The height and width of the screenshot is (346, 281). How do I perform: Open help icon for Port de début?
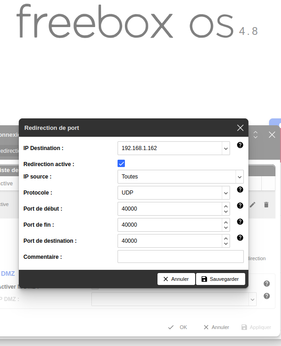240,206
